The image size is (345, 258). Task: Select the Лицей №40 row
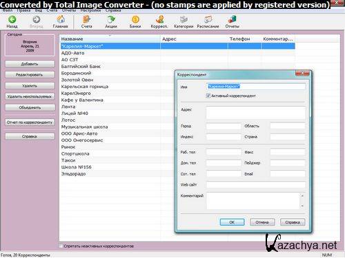click(x=117, y=114)
